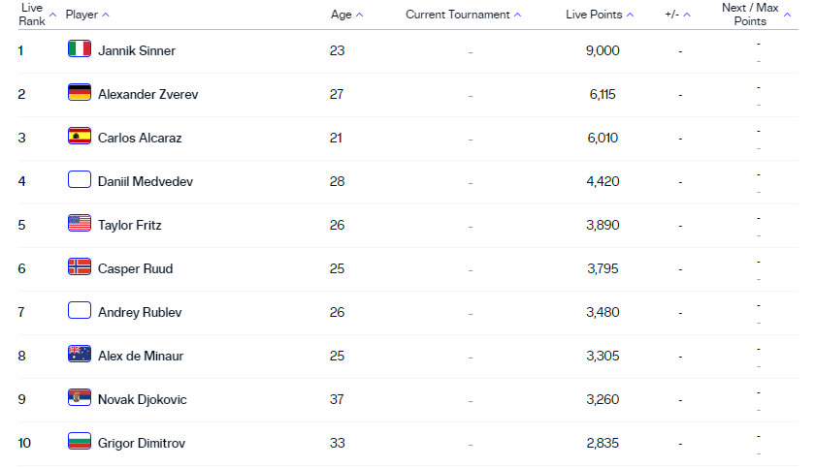Screen dimensions: 815x467
Task: Click the Norwegian flag beside Casper Ruud
Action: 80,267
